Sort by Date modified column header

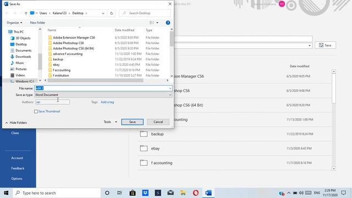tap(124, 30)
